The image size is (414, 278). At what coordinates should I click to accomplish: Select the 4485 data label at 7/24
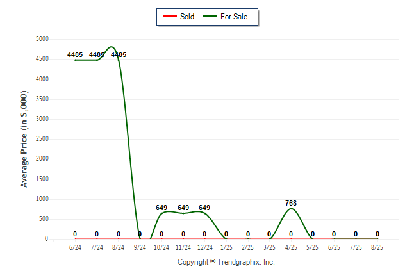coord(97,54)
